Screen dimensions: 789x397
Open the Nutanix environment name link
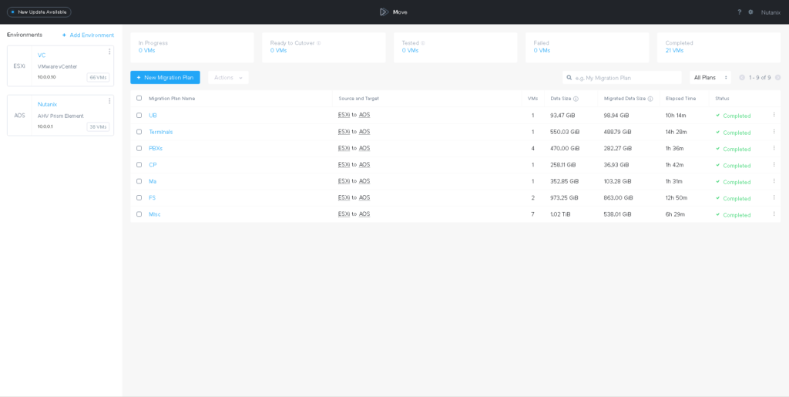click(47, 104)
